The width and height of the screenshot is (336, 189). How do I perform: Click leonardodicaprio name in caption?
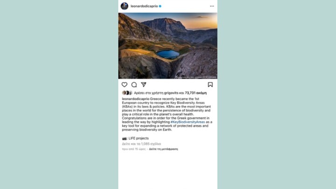[136, 99]
